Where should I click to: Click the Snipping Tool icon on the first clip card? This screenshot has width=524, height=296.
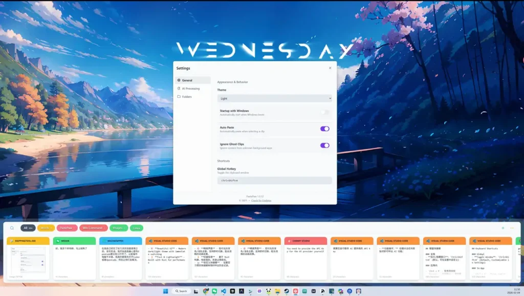coord(12,241)
